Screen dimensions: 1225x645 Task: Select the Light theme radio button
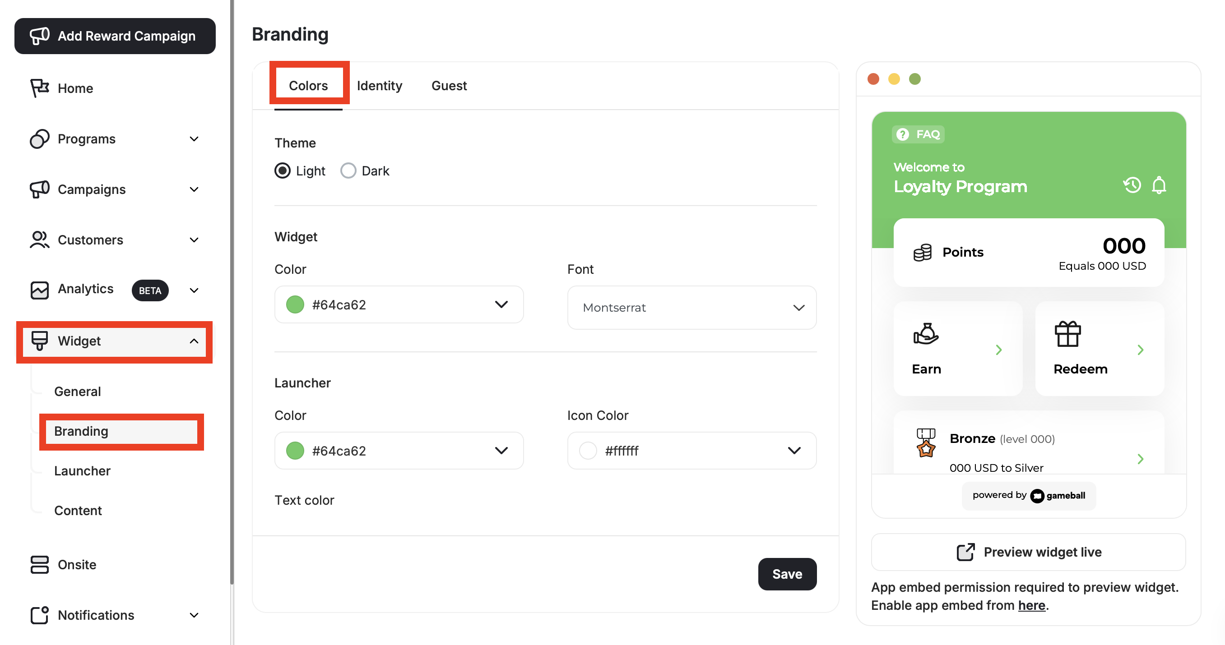[x=283, y=170]
